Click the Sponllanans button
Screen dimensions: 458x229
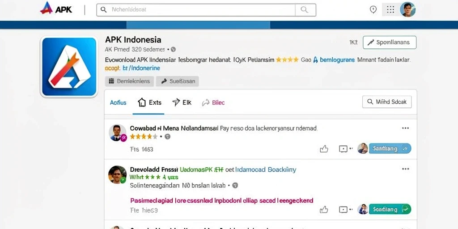pyautogui.click(x=390, y=42)
